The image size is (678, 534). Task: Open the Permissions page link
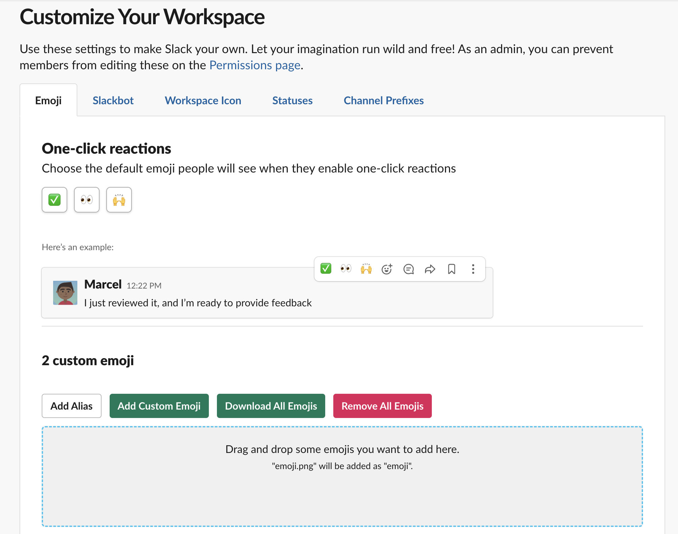click(x=255, y=65)
